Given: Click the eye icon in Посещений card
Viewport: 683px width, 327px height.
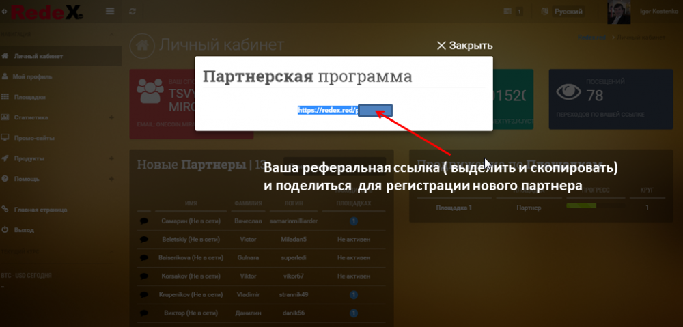Looking at the screenshot, I should tap(569, 92).
